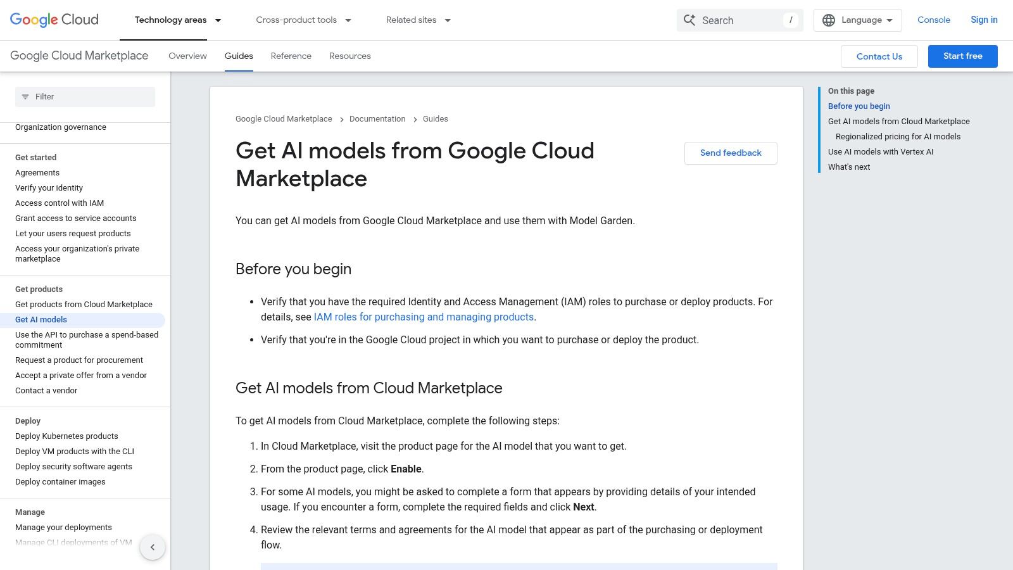Viewport: 1013px width, 570px height.
Task: Open IAM roles for purchasing link
Action: tap(424, 317)
